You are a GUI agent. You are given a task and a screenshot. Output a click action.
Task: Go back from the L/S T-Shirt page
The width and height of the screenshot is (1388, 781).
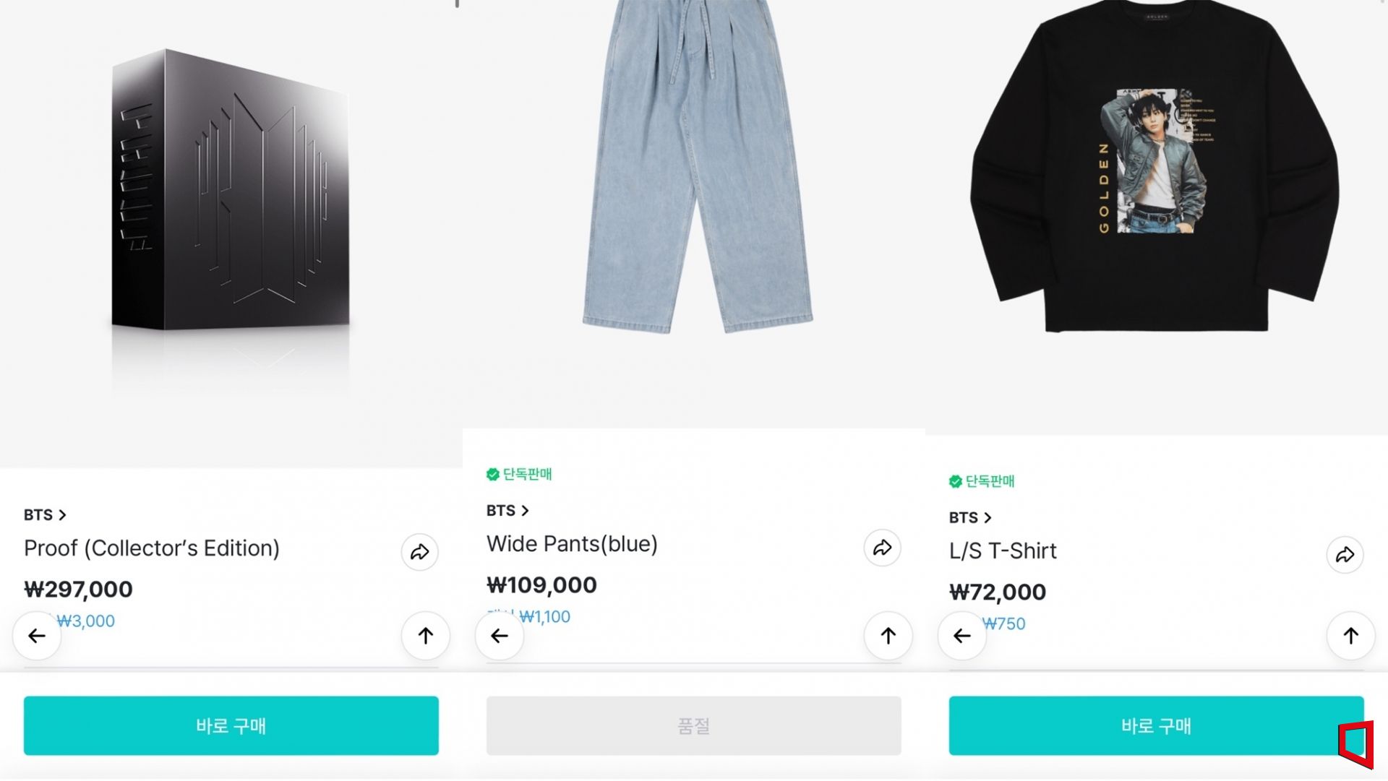coord(962,636)
